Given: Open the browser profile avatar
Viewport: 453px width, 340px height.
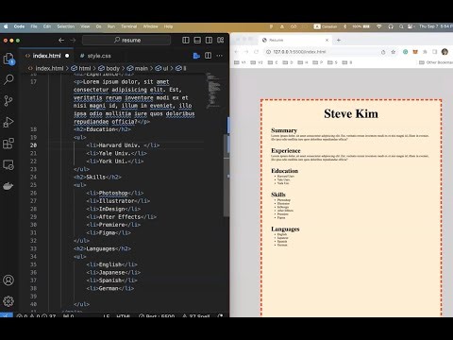Looking at the screenshot, I should [445, 52].
